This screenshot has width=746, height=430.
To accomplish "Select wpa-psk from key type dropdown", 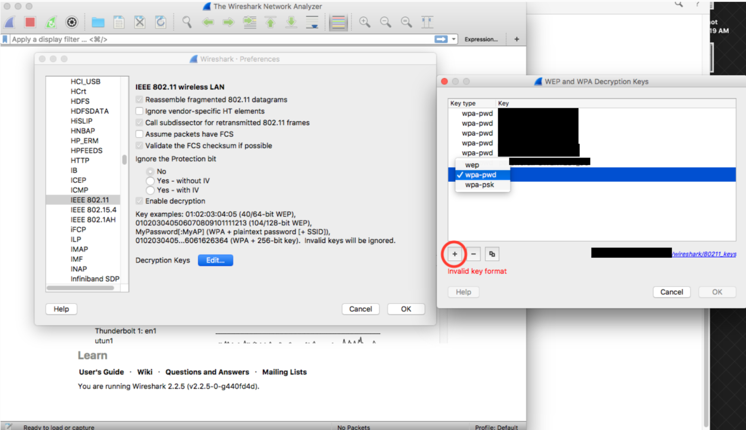I will point(480,184).
